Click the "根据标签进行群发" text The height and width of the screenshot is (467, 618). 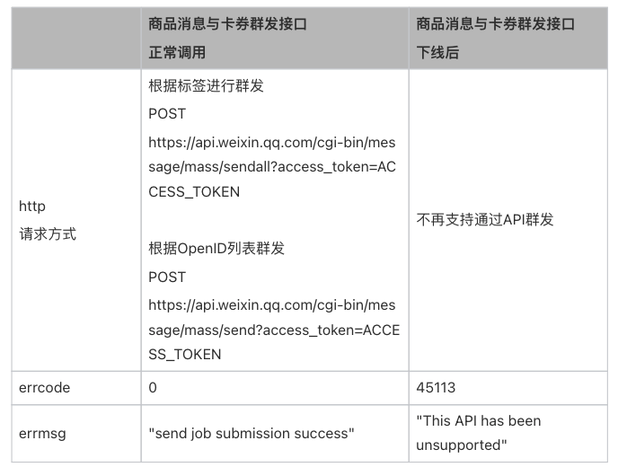pyautogui.click(x=206, y=87)
